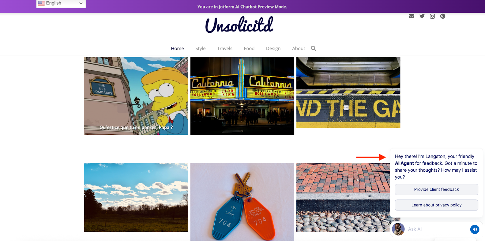Open the Design menu item
Image resolution: width=485 pixels, height=241 pixels.
click(273, 48)
